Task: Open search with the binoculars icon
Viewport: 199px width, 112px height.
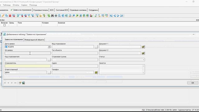Action: (x=52, y=16)
